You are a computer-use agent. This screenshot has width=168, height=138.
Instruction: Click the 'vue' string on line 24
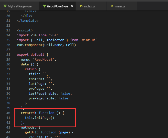53,35
